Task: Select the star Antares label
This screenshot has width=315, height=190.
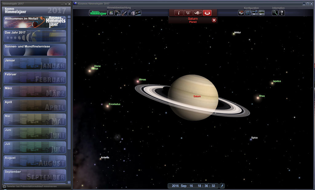Action: pyautogui.click(x=105, y=158)
